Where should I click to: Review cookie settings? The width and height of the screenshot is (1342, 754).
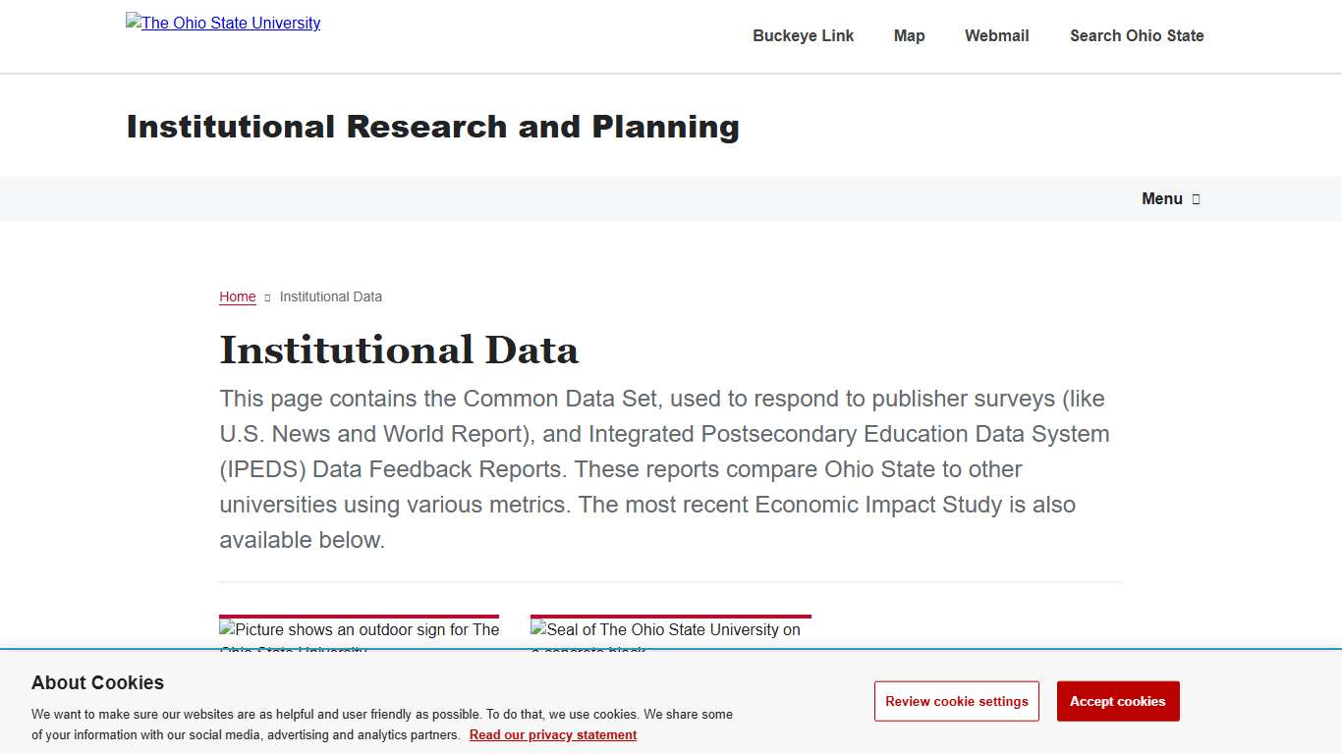point(956,701)
